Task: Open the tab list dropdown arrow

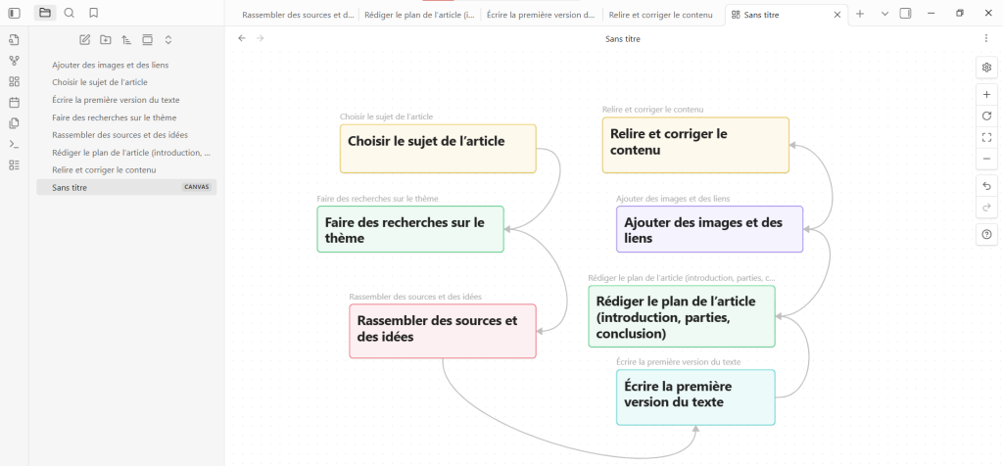Action: tap(884, 14)
